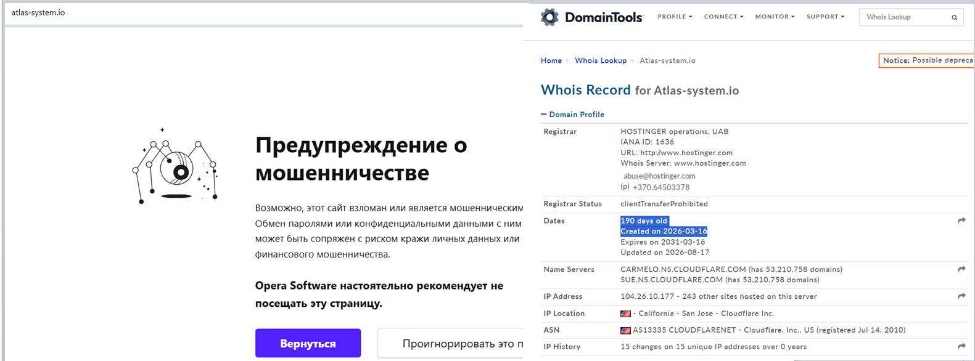Viewport: 975px width, 361px height.
Task: Click the highlighted 190 days old text
Action: (x=644, y=221)
